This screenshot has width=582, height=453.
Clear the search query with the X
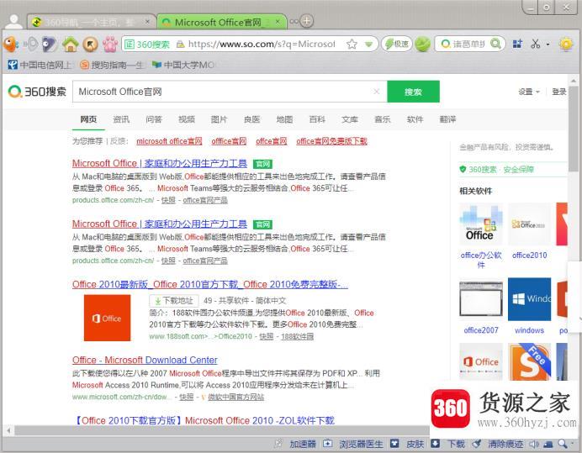[x=377, y=92]
